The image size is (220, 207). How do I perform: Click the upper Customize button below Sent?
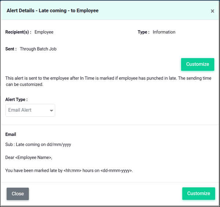click(197, 64)
